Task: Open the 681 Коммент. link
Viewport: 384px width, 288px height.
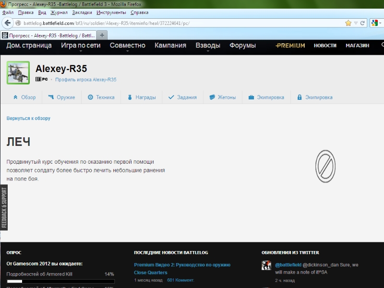Action: (180, 280)
